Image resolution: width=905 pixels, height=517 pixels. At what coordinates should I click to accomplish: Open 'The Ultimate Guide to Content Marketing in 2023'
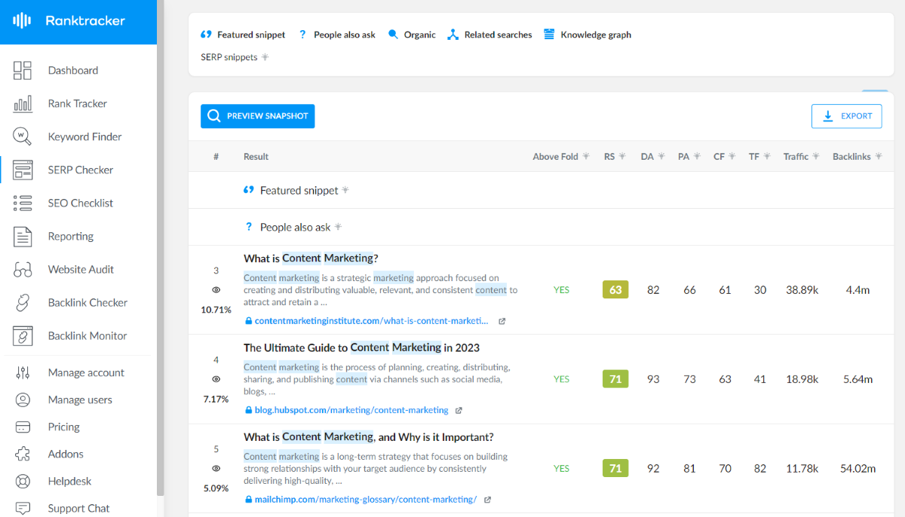361,348
